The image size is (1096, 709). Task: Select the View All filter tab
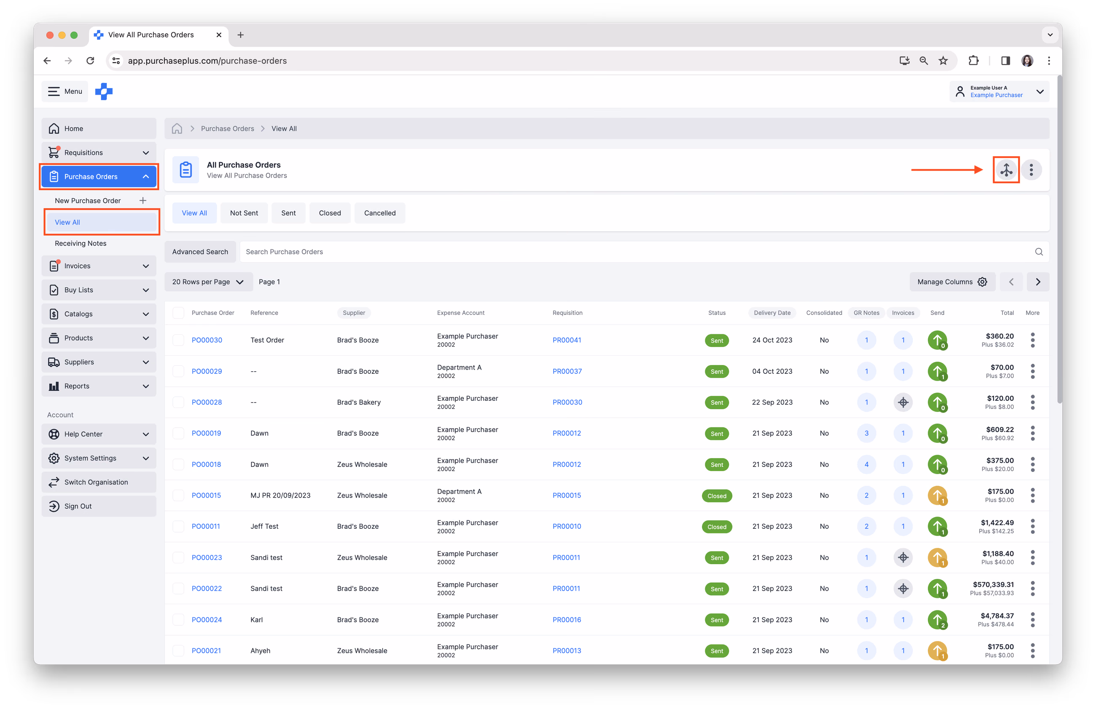tap(194, 213)
